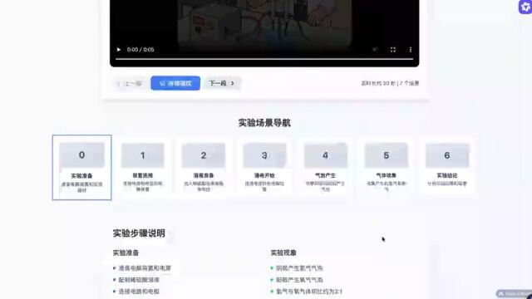The image size is (532, 299).
Task: Click the 配制稀硫酸溶液 list item
Action: pos(139,280)
